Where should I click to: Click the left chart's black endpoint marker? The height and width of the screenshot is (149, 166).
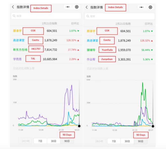pos(79,126)
